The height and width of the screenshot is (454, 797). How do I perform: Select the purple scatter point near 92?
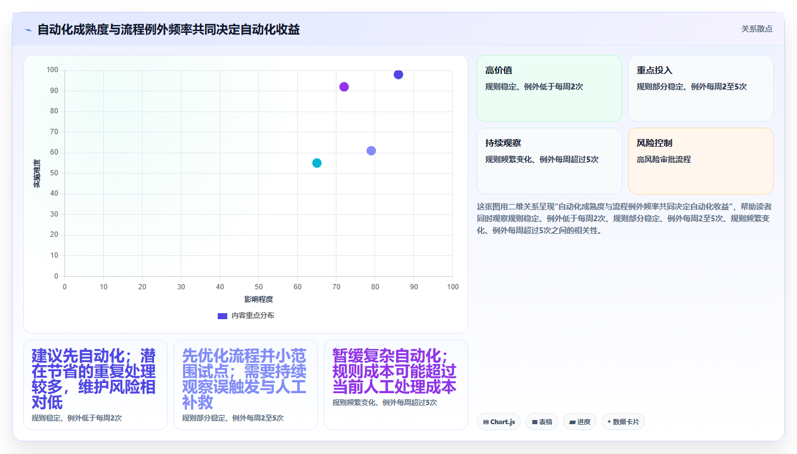344,87
